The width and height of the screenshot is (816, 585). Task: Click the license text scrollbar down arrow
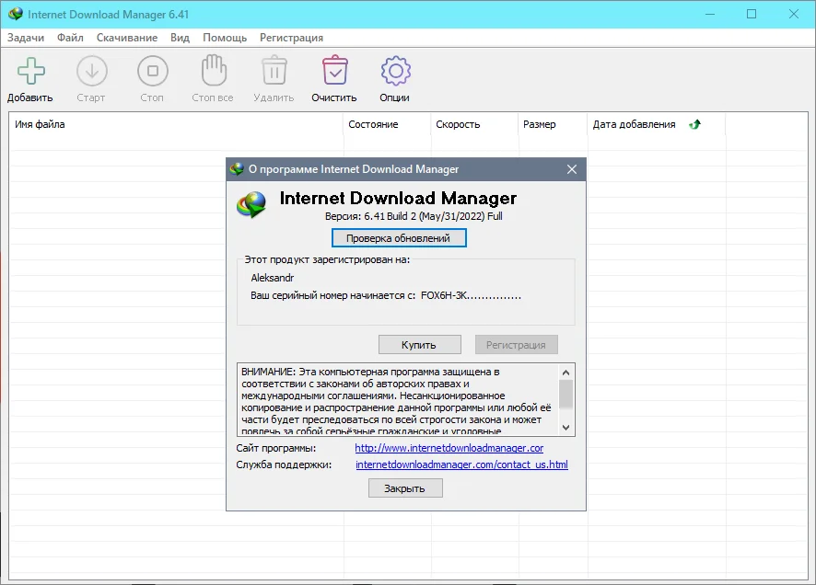pyautogui.click(x=566, y=428)
